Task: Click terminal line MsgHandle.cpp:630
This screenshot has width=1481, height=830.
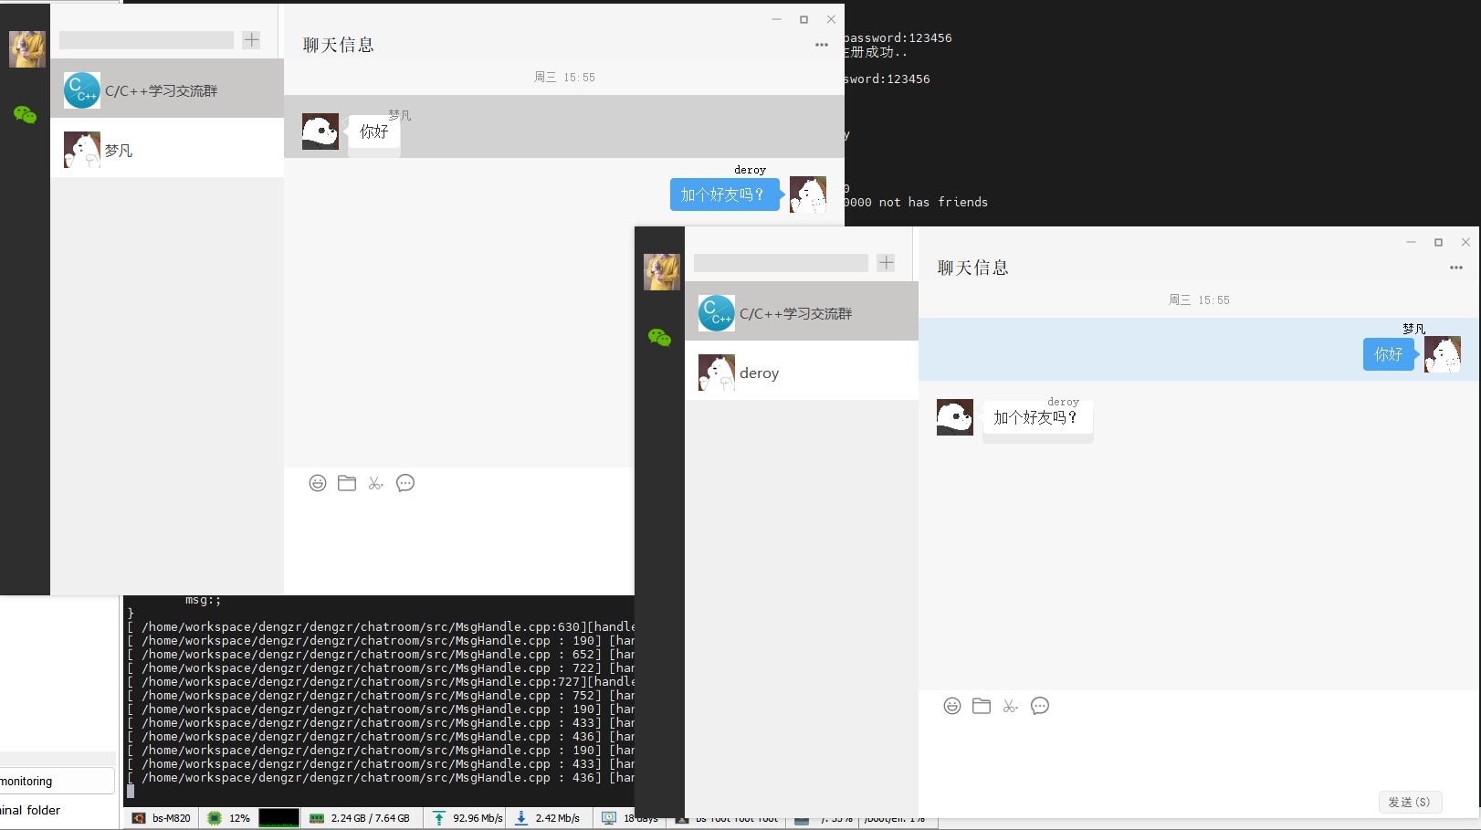Action: tap(381, 626)
